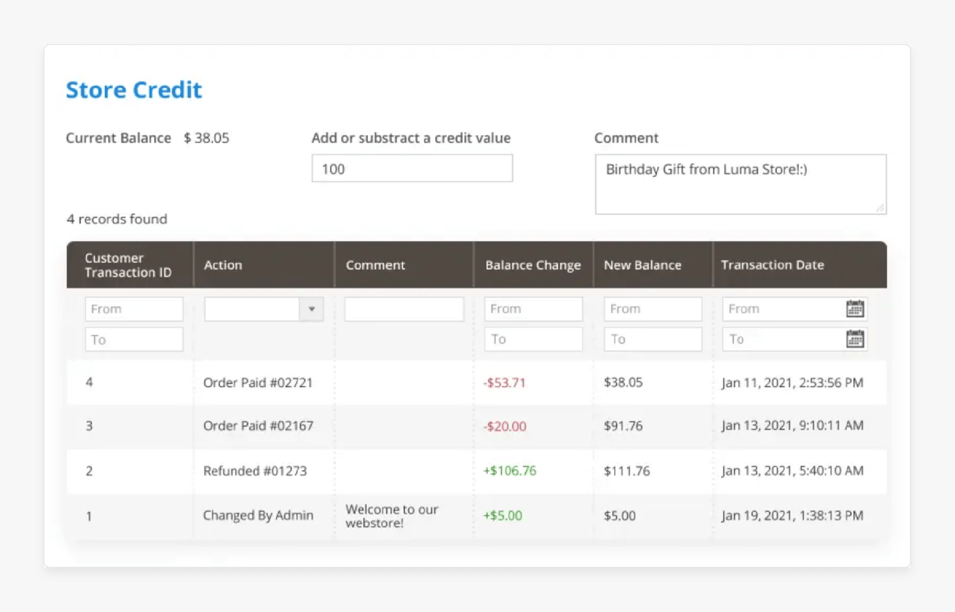Image resolution: width=955 pixels, height=612 pixels.
Task: Click the $91.76 new balance value
Action: coord(623,426)
